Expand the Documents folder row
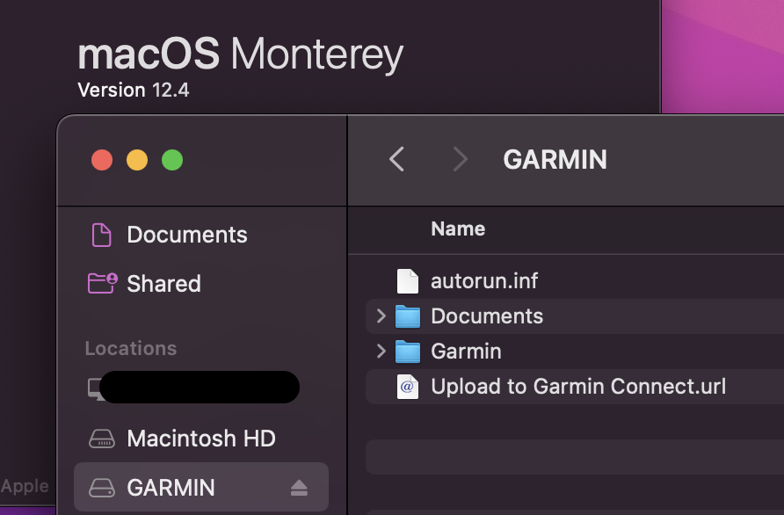This screenshot has height=515, width=784. click(x=381, y=316)
